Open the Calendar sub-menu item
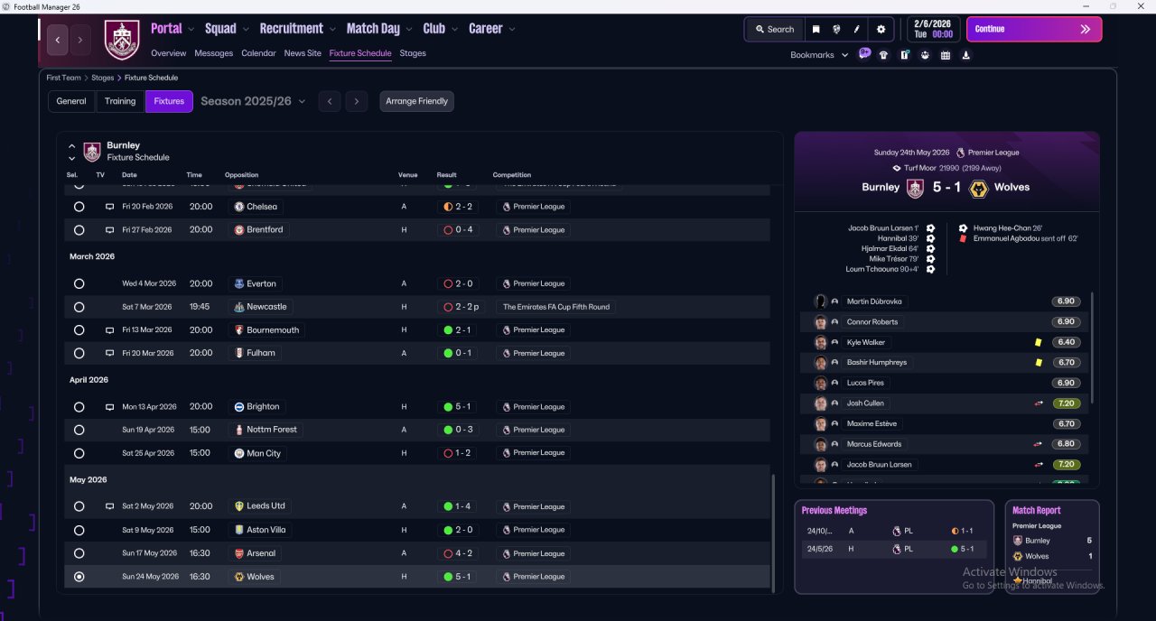The image size is (1156, 621). [258, 53]
